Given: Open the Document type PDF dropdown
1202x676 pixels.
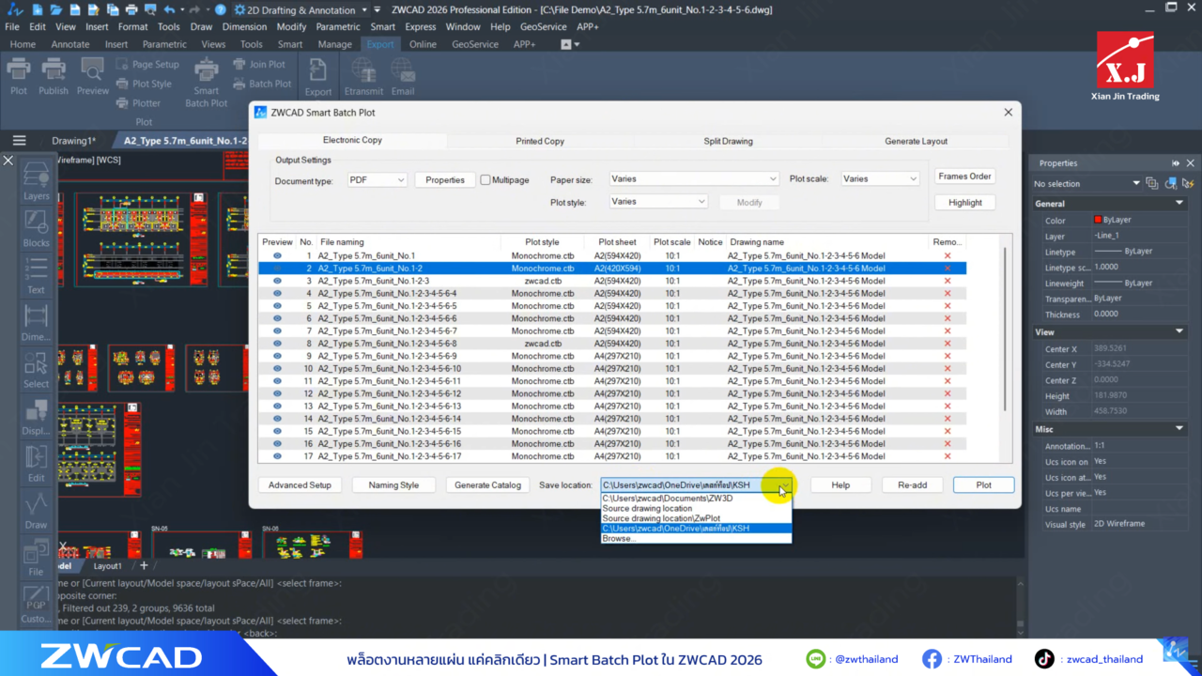Looking at the screenshot, I should click(377, 179).
